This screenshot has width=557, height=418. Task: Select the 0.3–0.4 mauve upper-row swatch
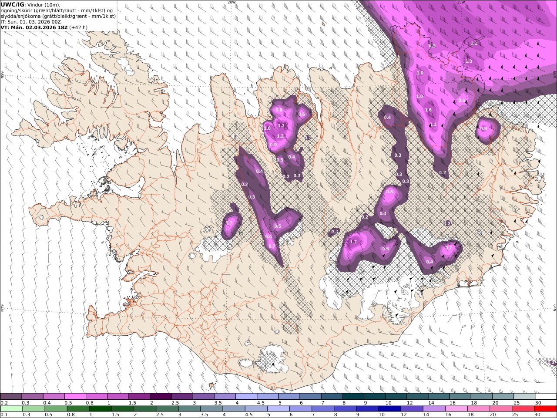pos(33,397)
